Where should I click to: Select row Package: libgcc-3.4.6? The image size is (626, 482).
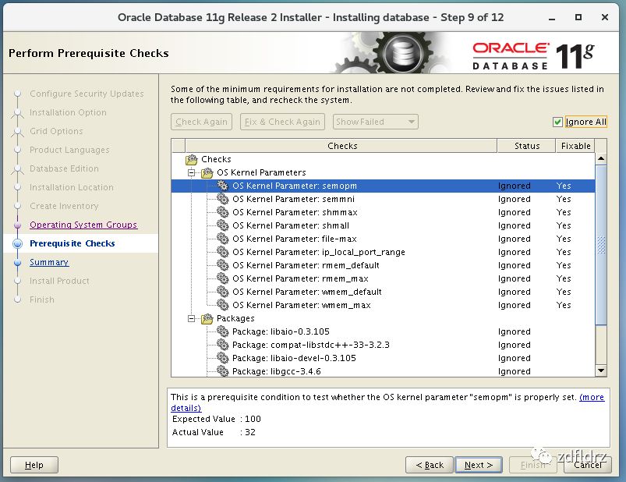click(x=383, y=371)
